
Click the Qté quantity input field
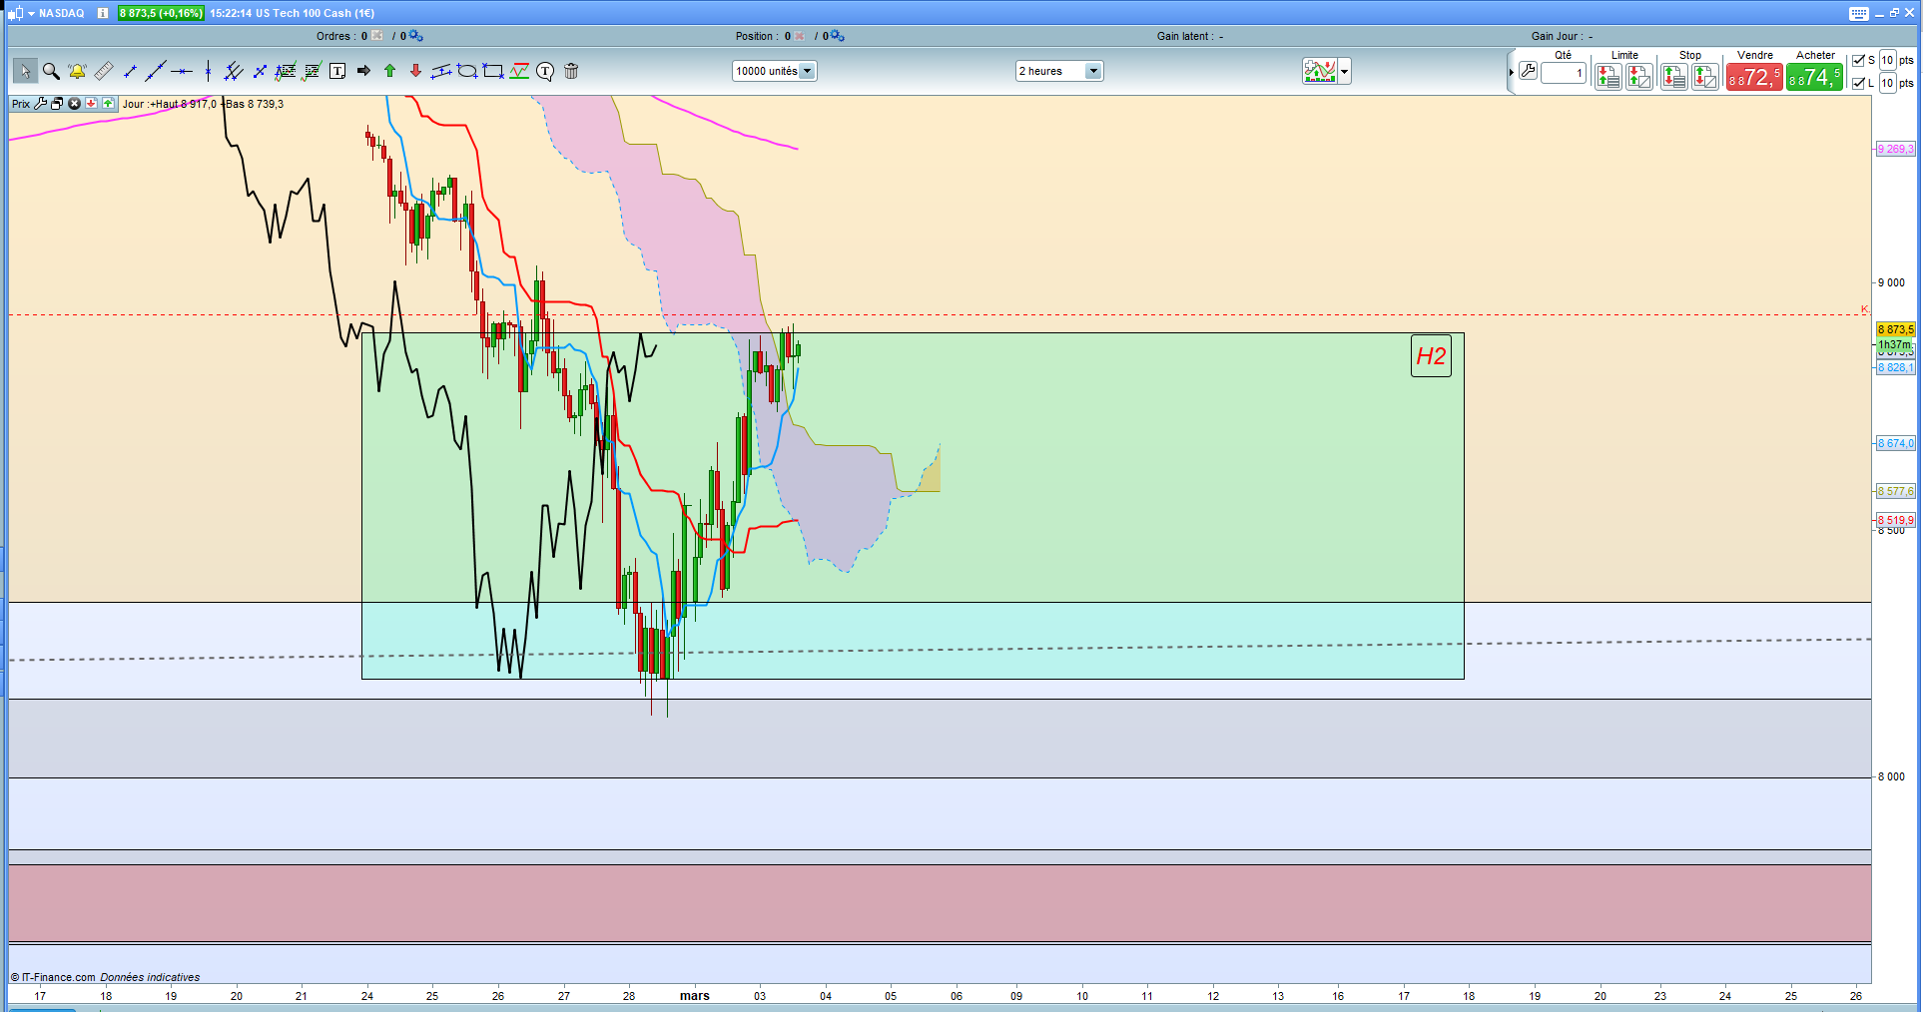1563,73
